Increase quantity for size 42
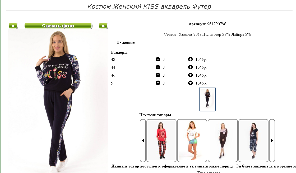This screenshot has height=173, width=296. point(190,59)
